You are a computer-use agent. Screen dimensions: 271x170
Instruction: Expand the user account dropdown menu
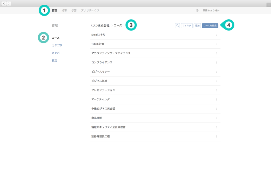coord(211,11)
